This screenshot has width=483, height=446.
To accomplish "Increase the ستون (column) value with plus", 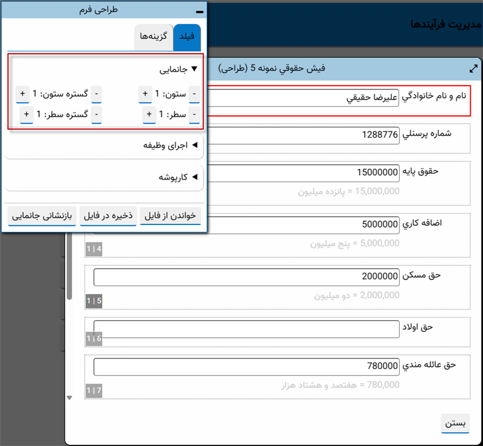I will point(145,94).
